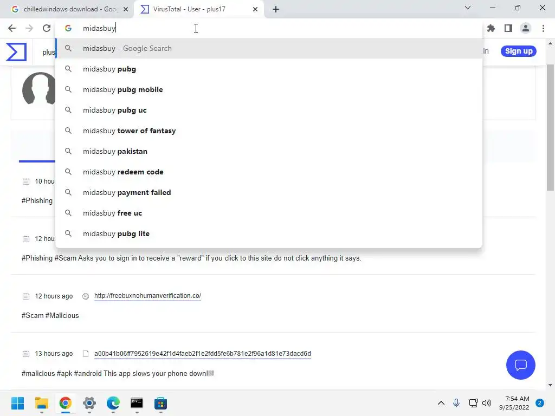Choose the midasbuy pubg mobile suggestion

click(269, 89)
